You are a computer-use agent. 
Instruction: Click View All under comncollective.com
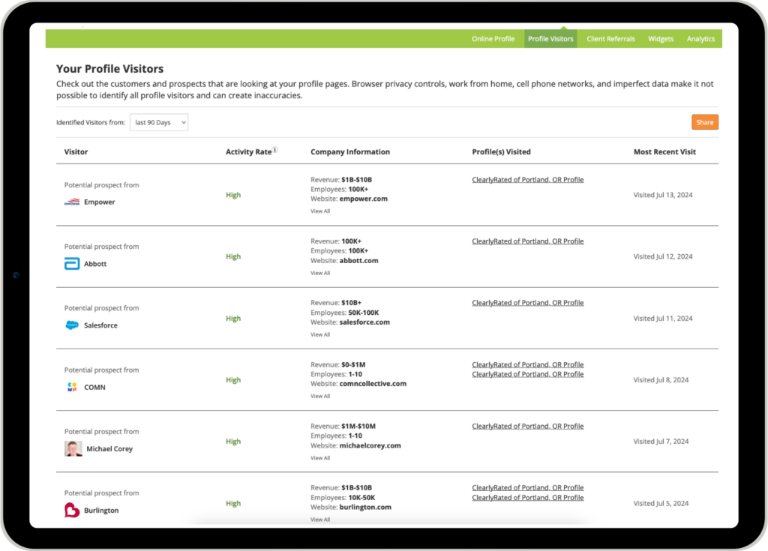pos(320,397)
